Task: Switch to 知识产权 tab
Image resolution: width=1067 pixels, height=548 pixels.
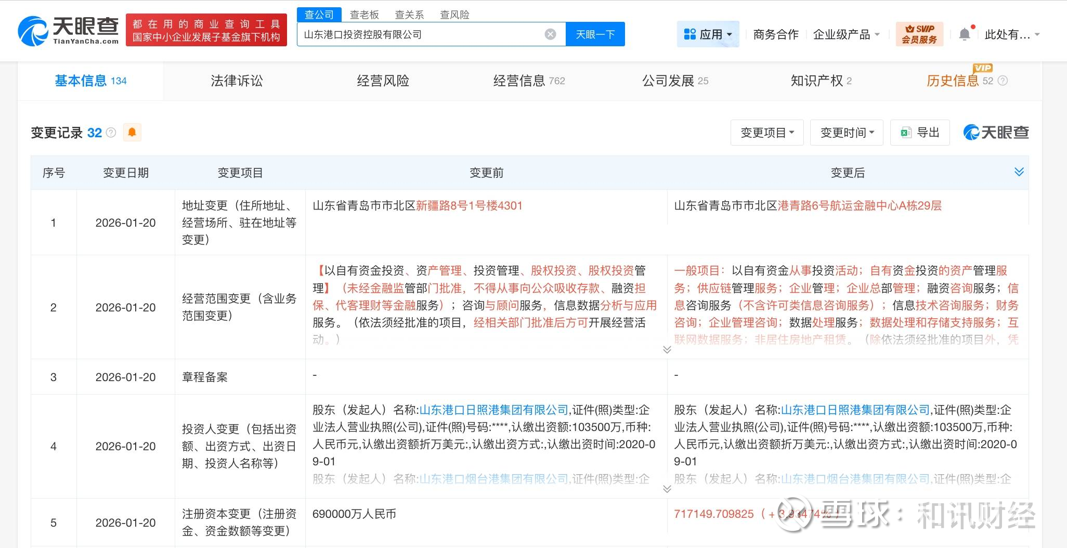Action: pos(821,81)
